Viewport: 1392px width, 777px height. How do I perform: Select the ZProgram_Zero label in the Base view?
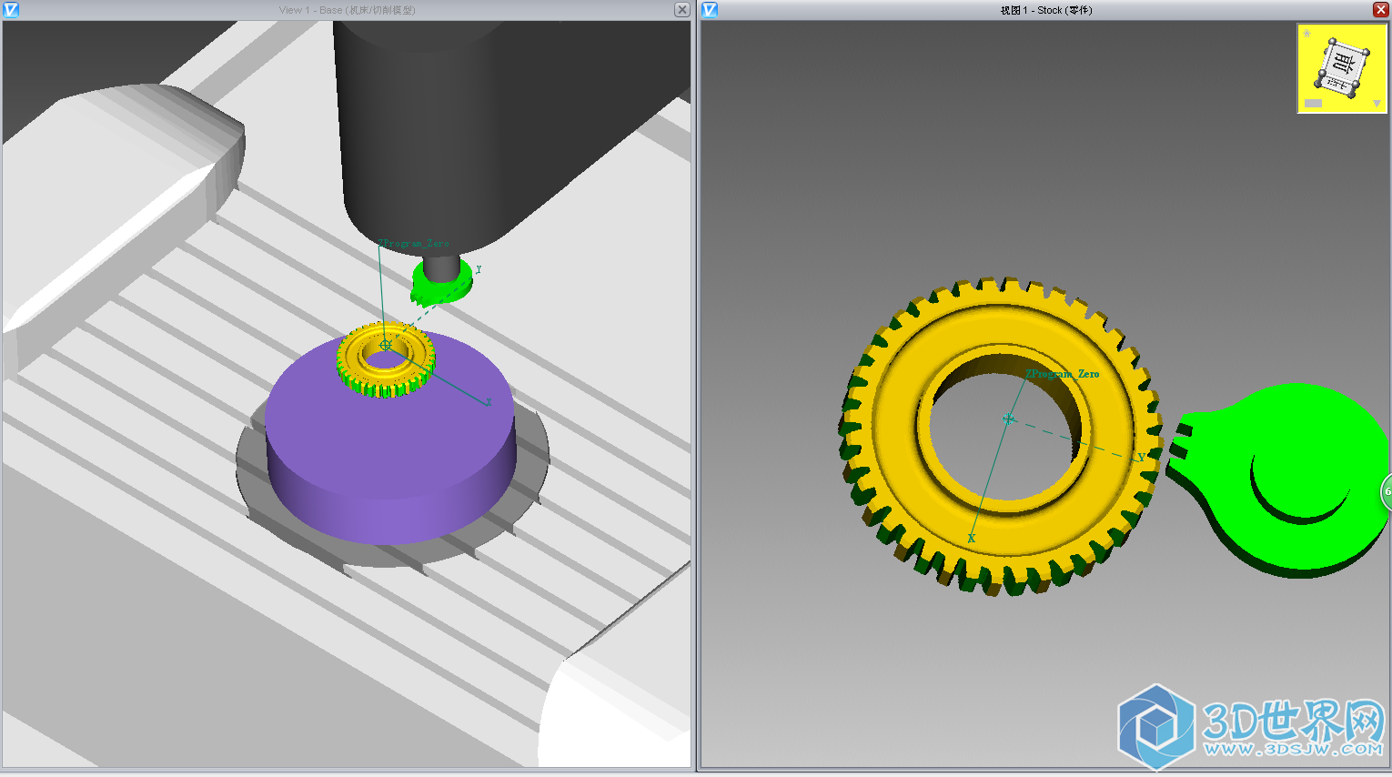pos(414,244)
